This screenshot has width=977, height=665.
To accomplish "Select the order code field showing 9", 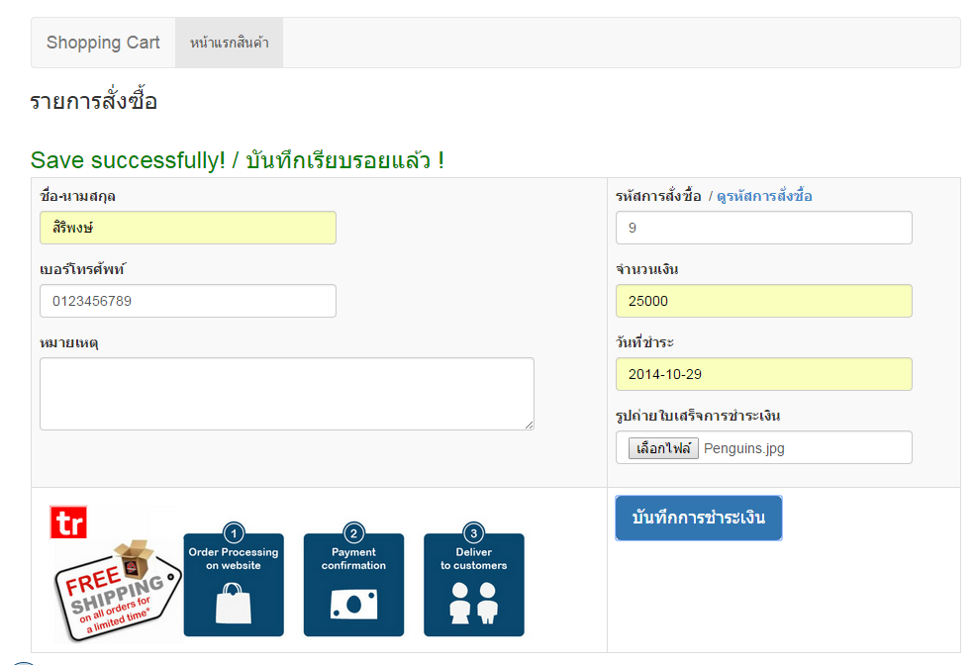I will pos(763,228).
